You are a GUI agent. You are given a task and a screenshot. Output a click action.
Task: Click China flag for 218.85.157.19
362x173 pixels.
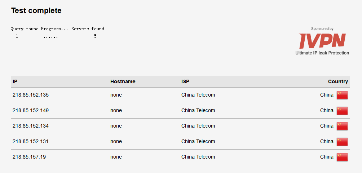click(x=342, y=157)
